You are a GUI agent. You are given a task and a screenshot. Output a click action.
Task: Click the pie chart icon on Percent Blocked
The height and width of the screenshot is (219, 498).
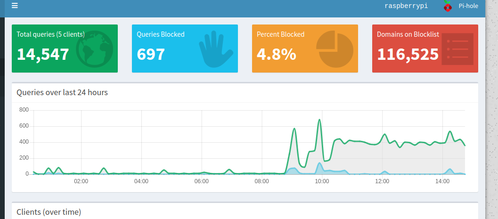click(335, 49)
